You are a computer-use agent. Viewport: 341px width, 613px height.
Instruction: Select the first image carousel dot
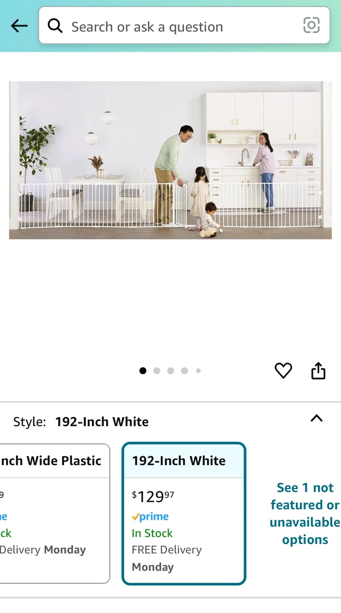[143, 371]
